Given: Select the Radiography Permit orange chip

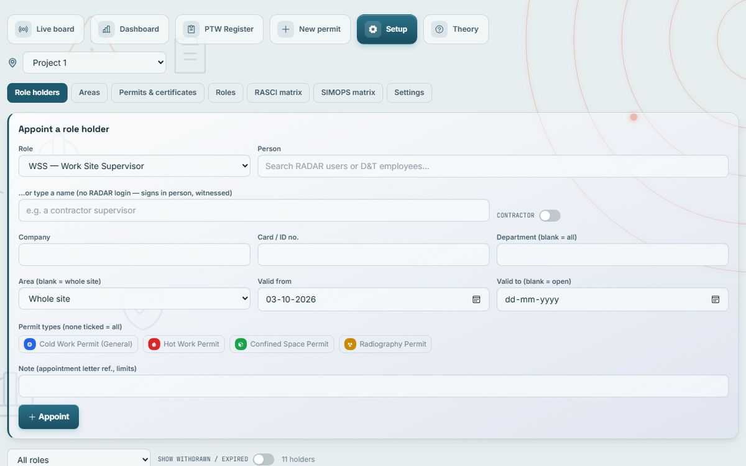Looking at the screenshot, I should pos(385,344).
